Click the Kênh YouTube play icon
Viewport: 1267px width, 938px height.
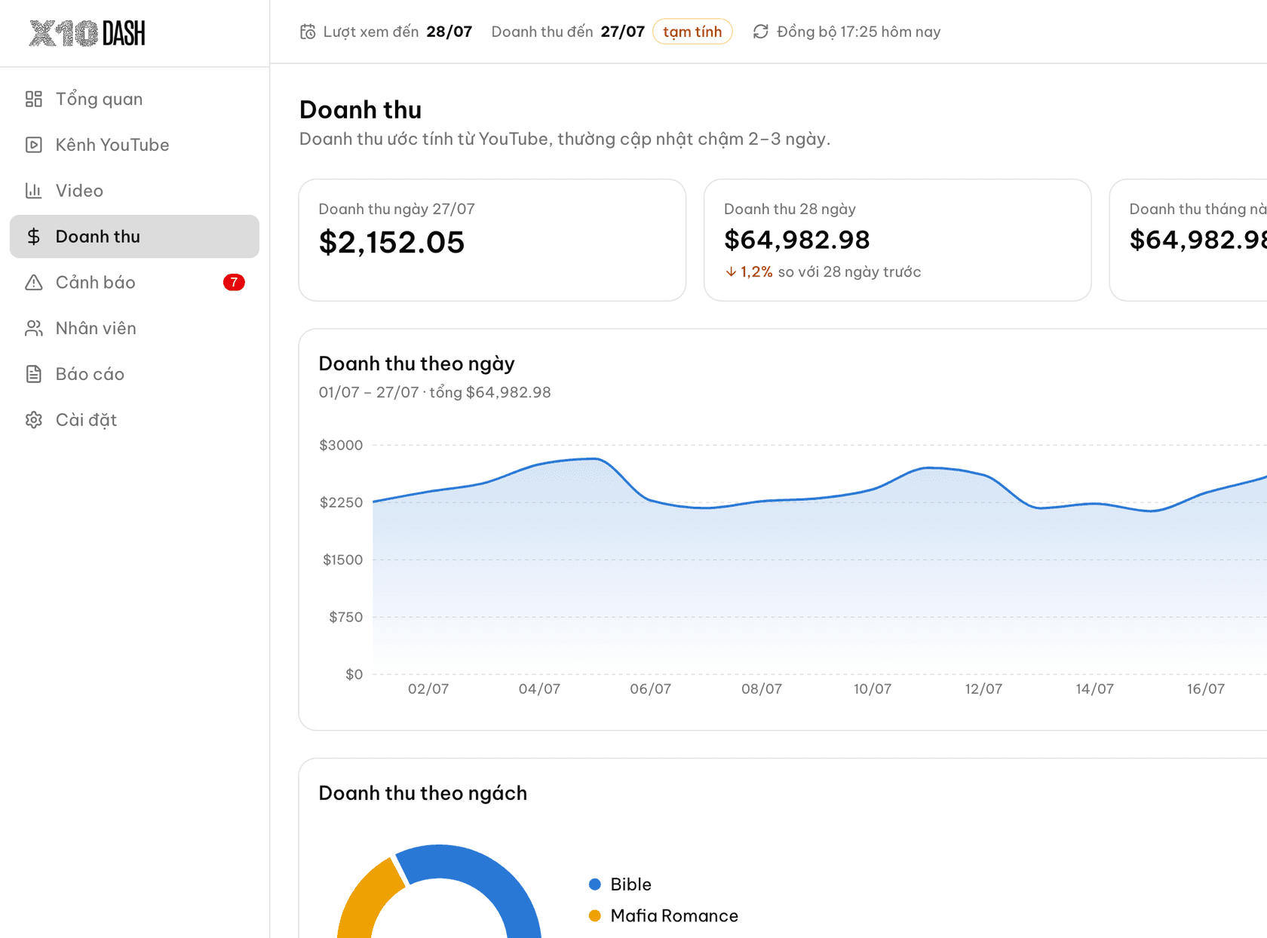coord(34,145)
